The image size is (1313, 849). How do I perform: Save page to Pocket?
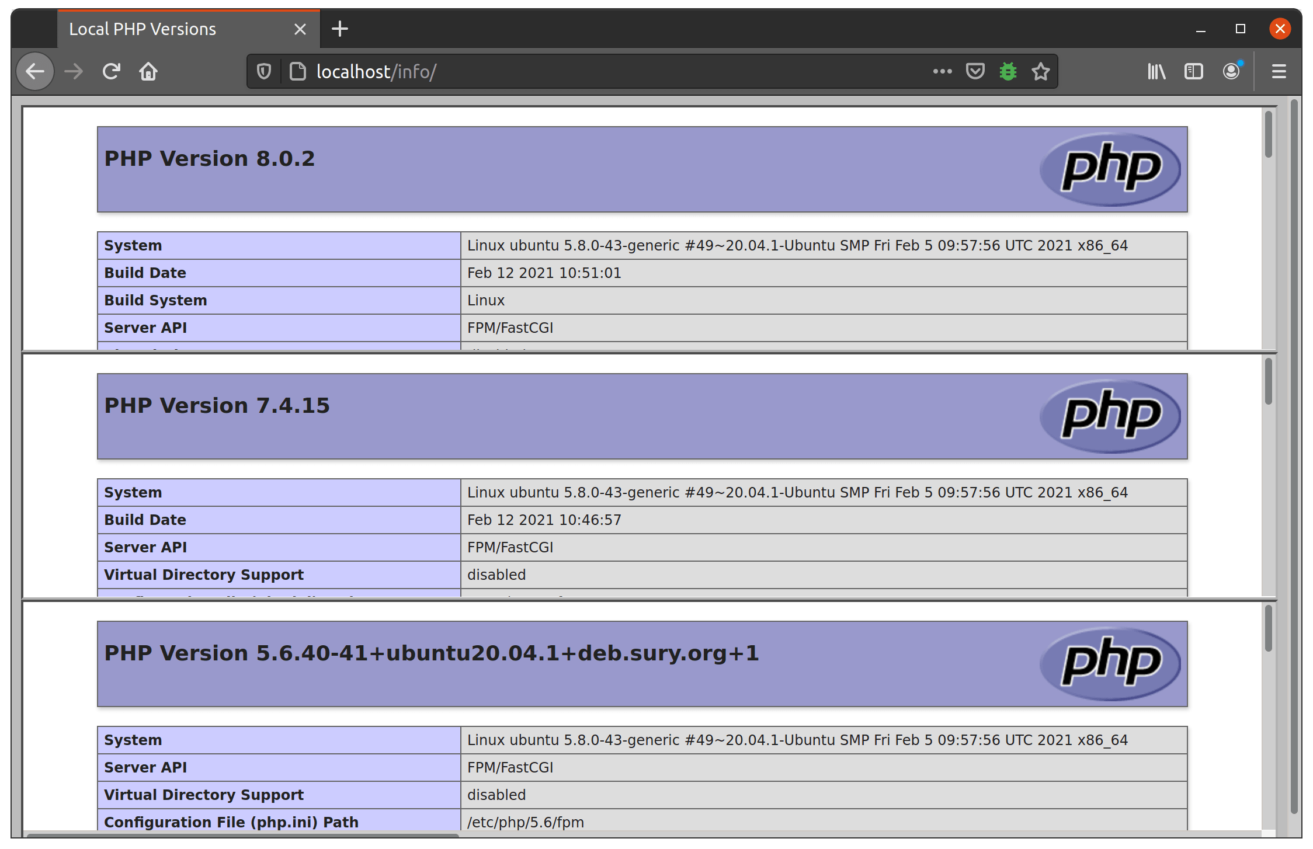tap(975, 71)
